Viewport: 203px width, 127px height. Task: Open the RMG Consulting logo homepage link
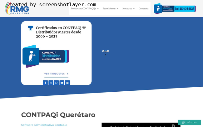(17, 8)
